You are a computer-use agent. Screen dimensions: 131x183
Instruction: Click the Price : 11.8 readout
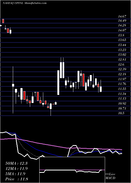tap(17, 179)
